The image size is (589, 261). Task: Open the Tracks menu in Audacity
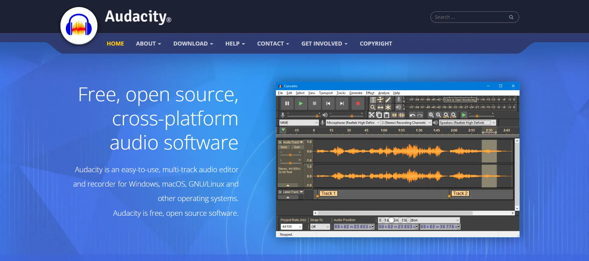(341, 93)
